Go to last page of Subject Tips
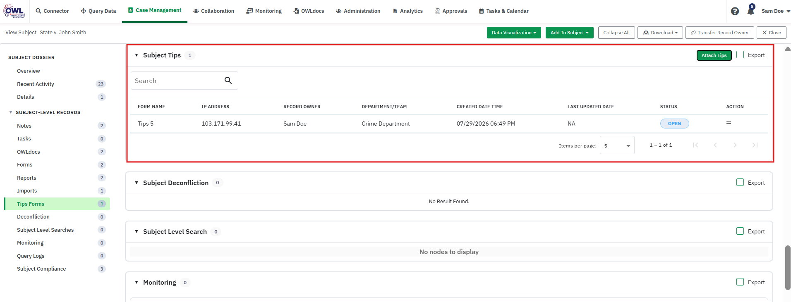The height and width of the screenshot is (302, 791). (755, 145)
